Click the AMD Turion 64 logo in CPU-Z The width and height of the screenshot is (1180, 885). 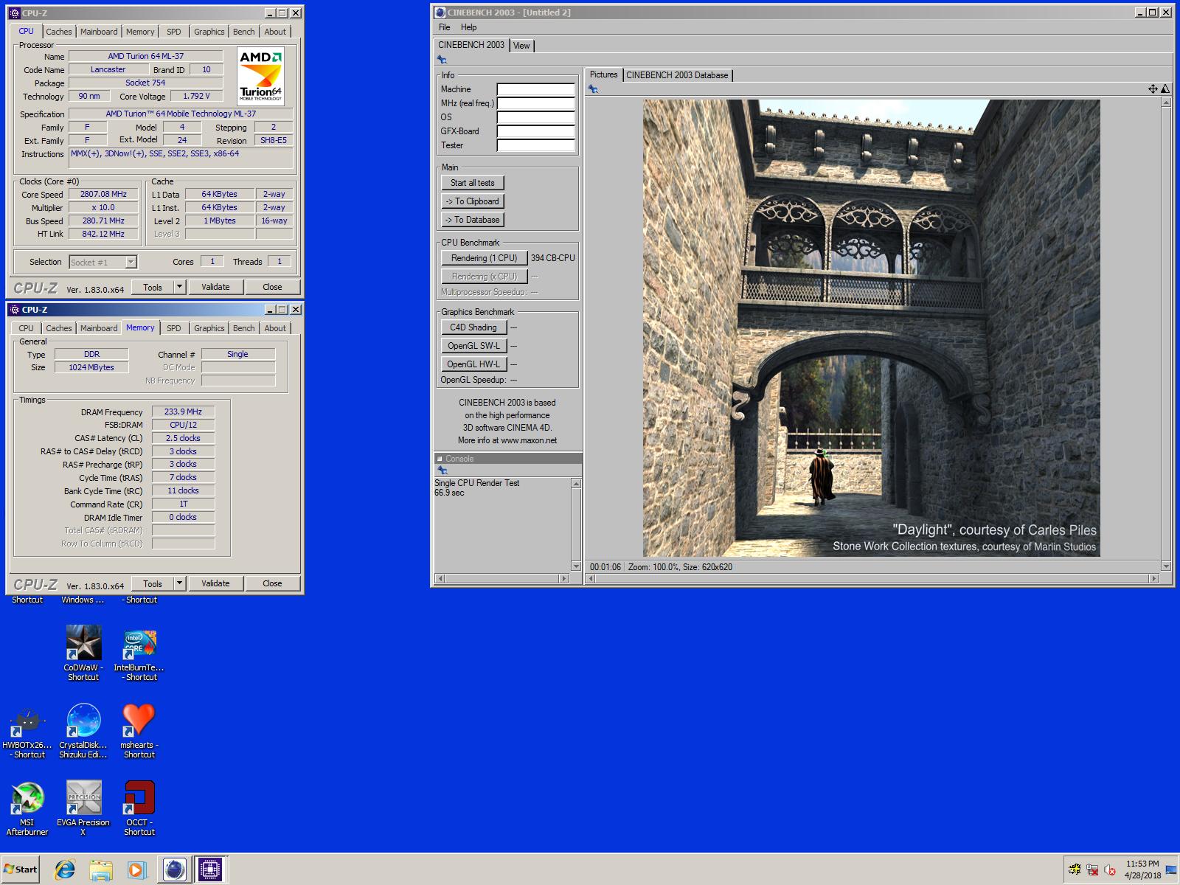tap(261, 76)
